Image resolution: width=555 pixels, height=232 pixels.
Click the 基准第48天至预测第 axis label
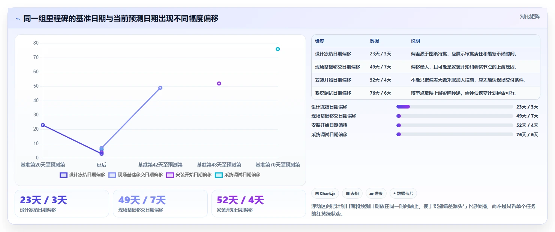tap(219, 165)
